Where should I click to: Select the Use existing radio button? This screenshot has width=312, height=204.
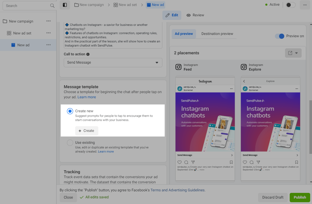tap(70, 143)
